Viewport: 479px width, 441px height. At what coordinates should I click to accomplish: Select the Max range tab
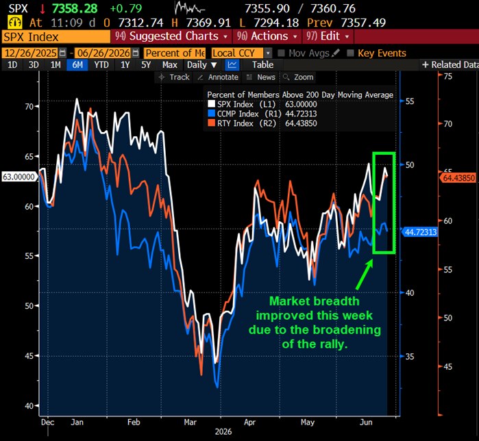169,64
